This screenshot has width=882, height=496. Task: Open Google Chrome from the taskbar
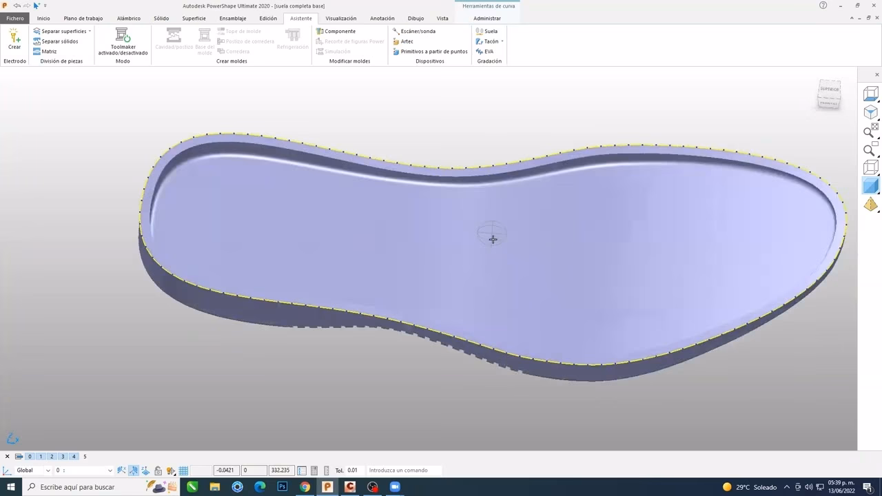[305, 487]
